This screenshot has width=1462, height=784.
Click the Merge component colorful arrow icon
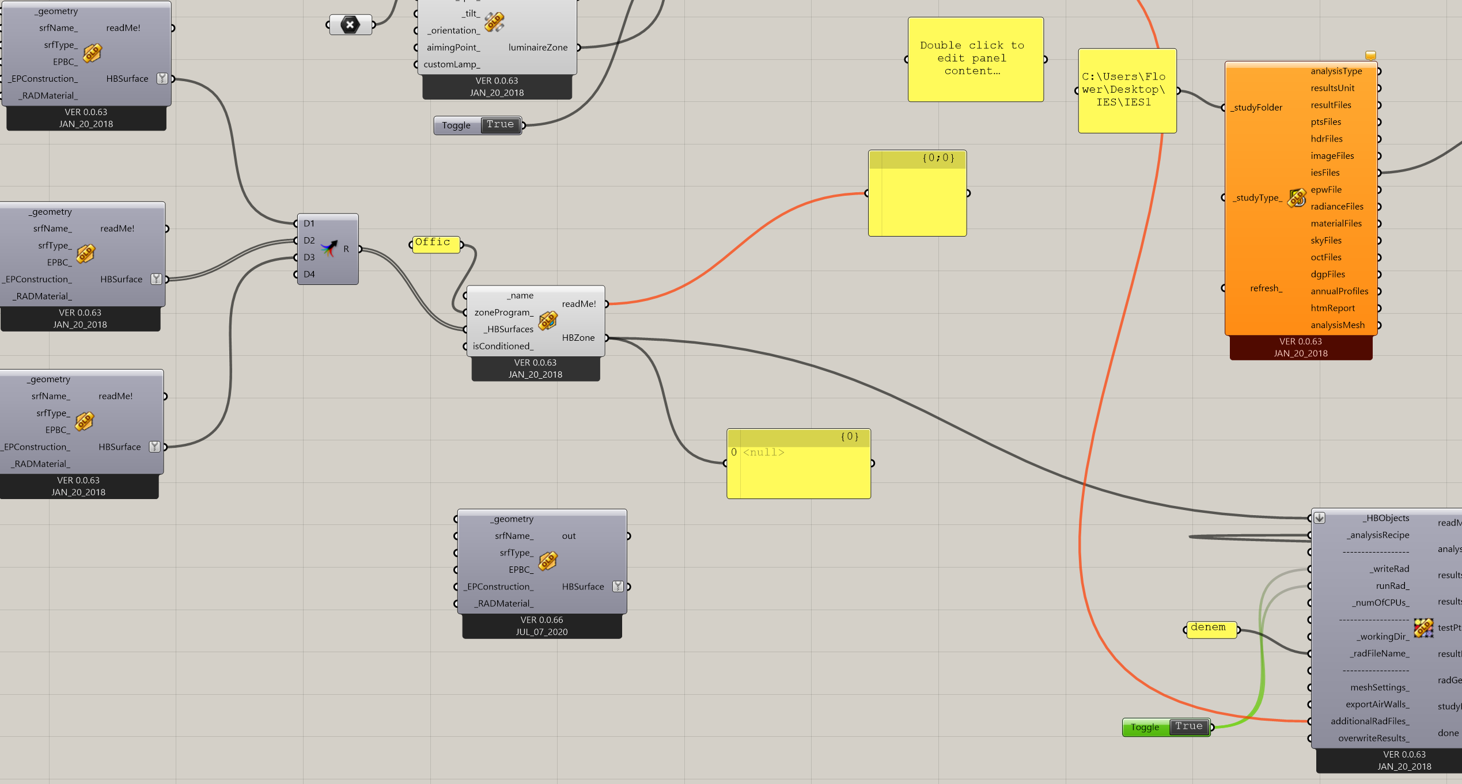tap(329, 249)
